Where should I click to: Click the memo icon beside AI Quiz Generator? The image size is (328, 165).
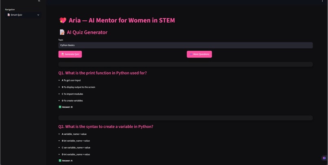[x=62, y=32]
